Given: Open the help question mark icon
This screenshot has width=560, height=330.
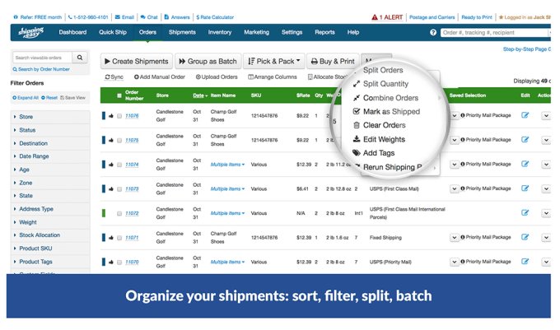Looking at the screenshot, I should coord(433,32).
